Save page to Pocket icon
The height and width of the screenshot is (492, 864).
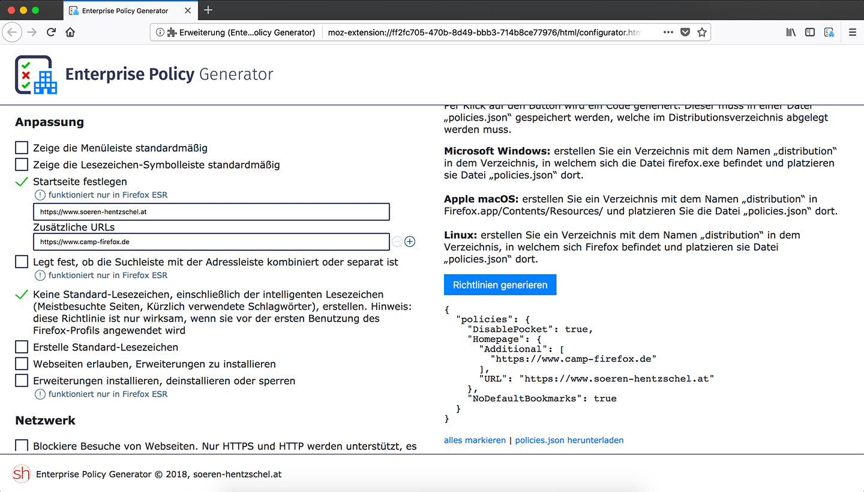click(685, 32)
